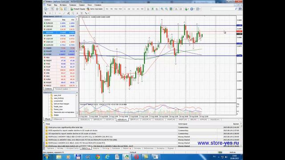The height and width of the screenshot is (160, 285).
Task: Select the EURUSD row in Market Watch
Action: [x=59, y=23]
